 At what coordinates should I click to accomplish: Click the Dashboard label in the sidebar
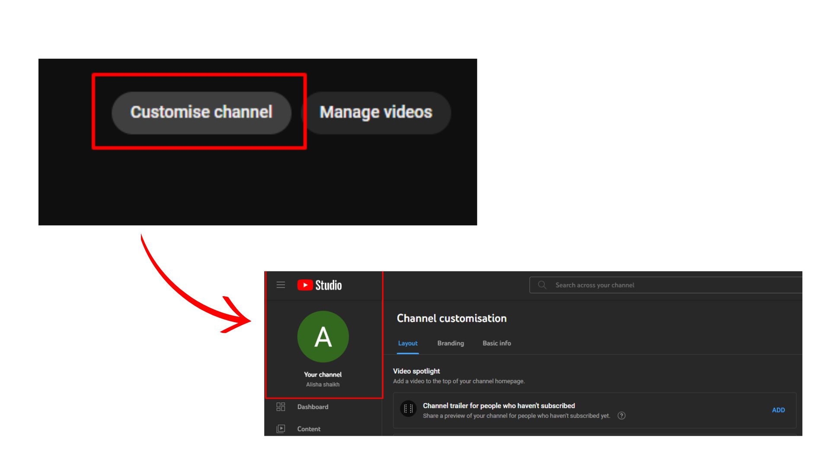pyautogui.click(x=313, y=406)
